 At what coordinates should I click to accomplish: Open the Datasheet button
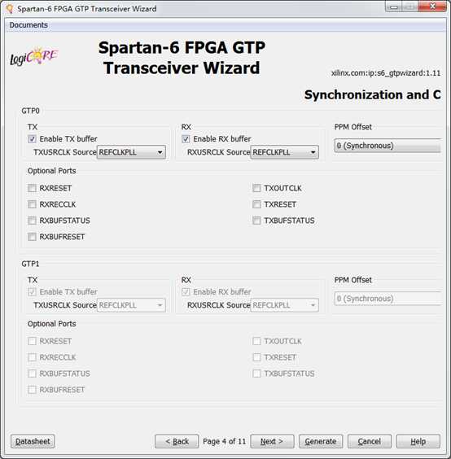point(33,441)
